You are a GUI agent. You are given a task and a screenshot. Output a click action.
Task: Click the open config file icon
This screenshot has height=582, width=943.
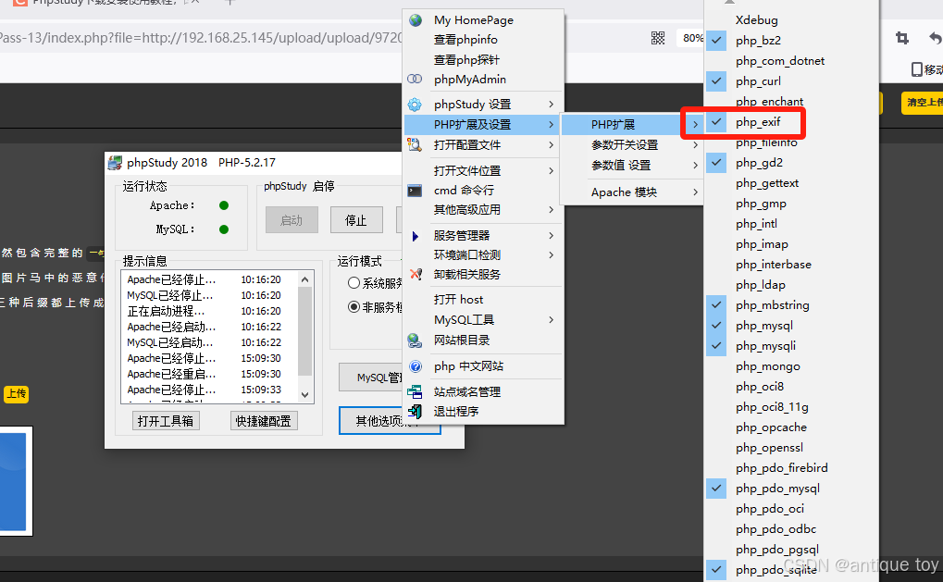click(x=415, y=145)
